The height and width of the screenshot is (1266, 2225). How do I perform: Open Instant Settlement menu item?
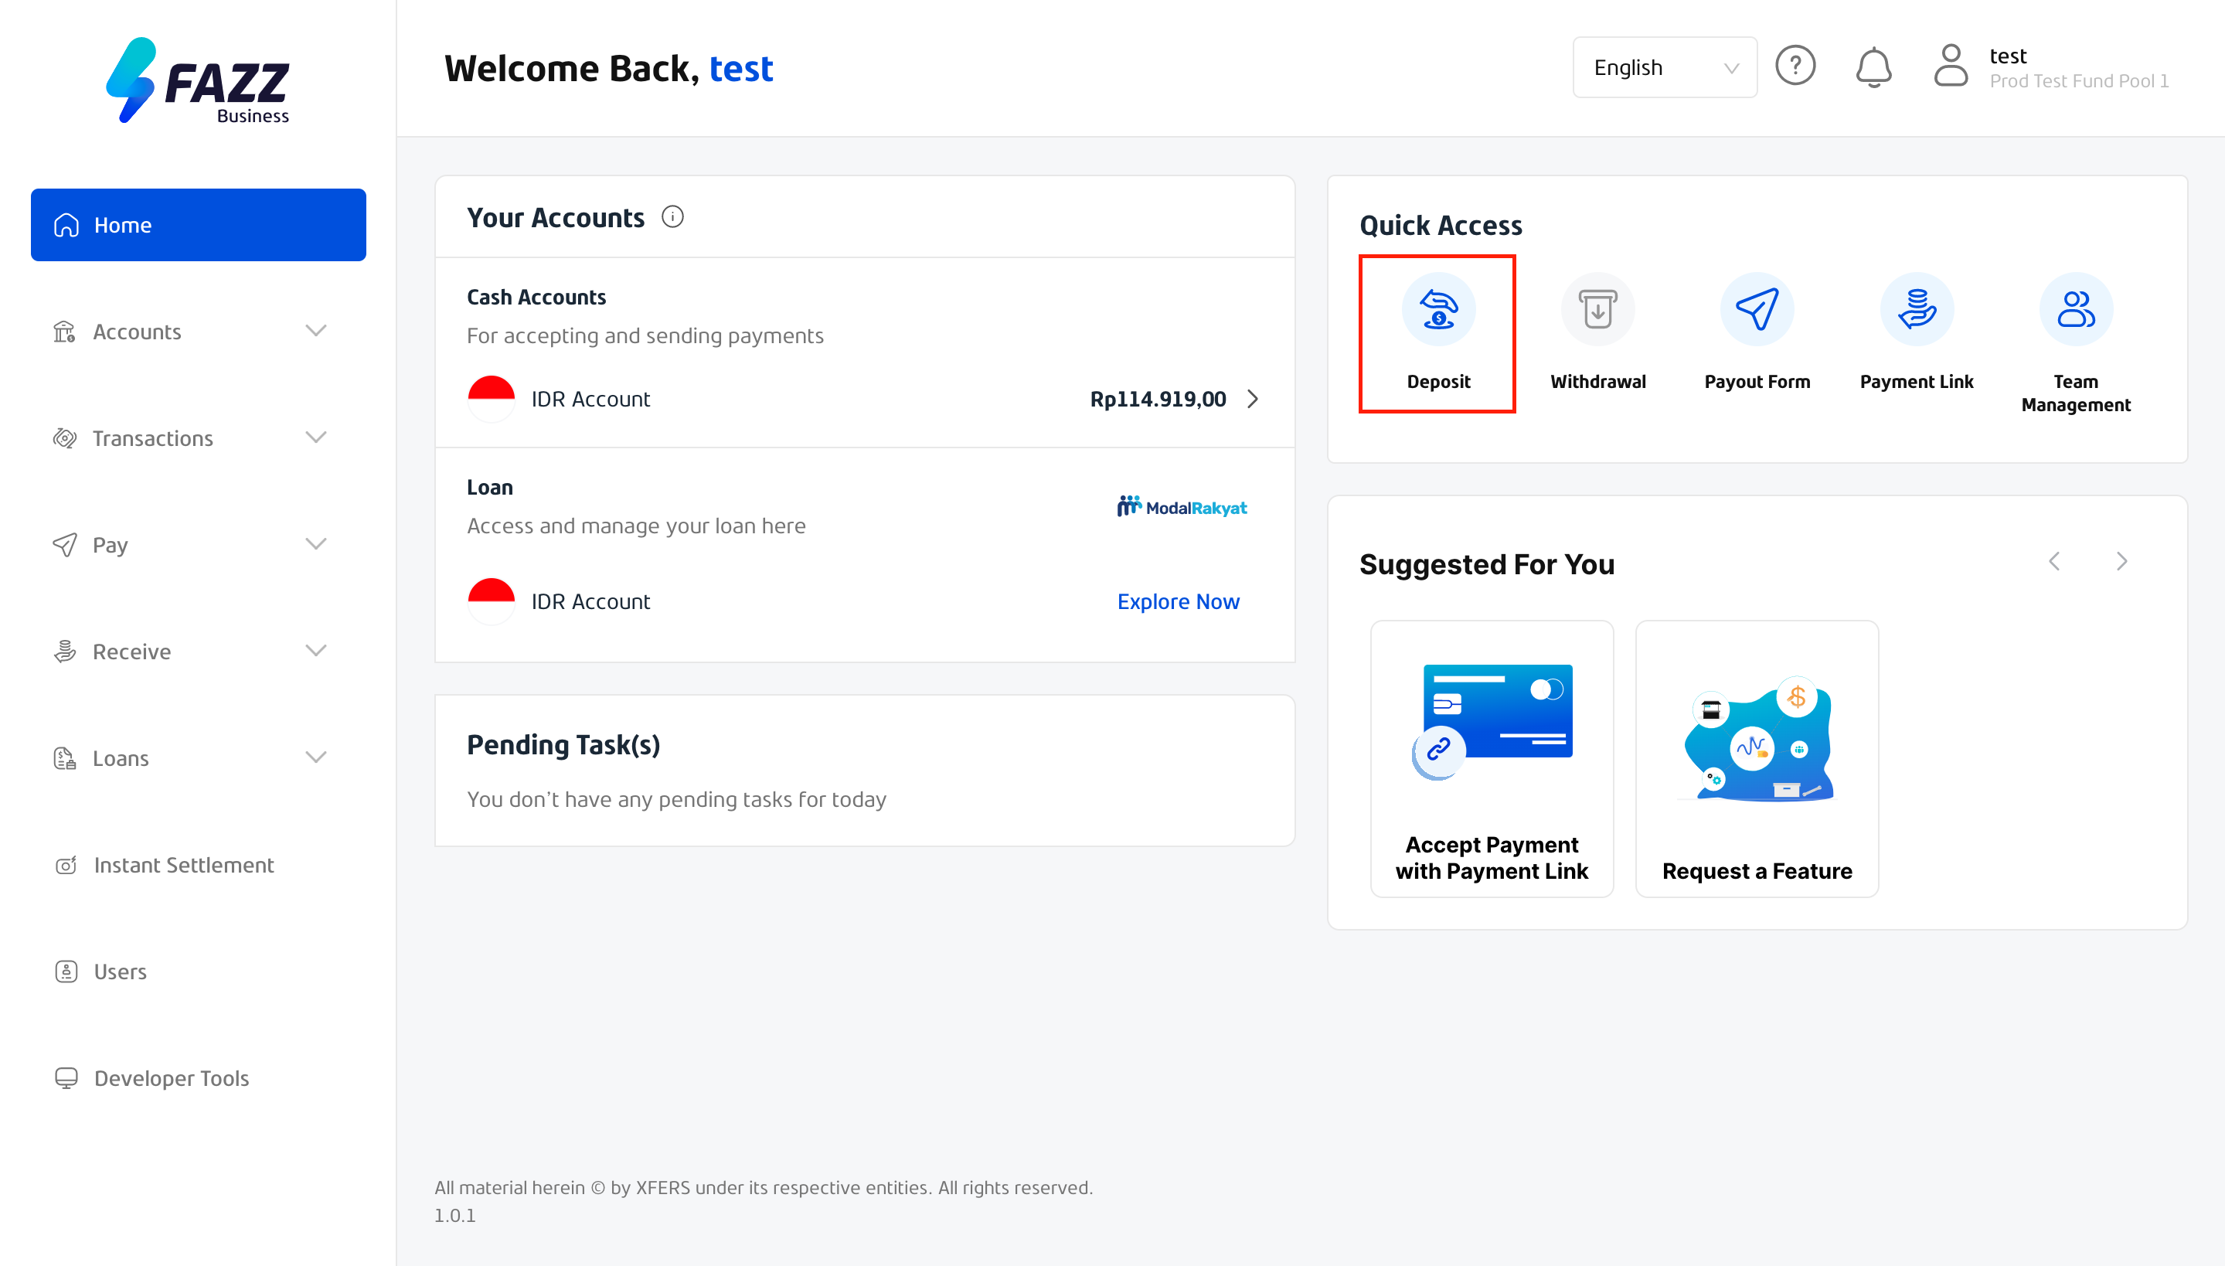(x=199, y=865)
